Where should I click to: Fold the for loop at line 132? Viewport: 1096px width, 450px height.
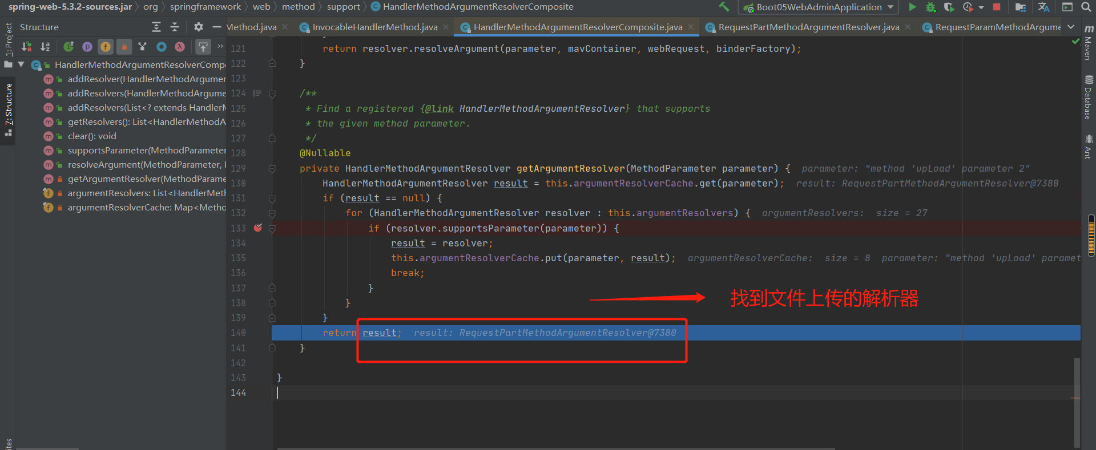(272, 213)
